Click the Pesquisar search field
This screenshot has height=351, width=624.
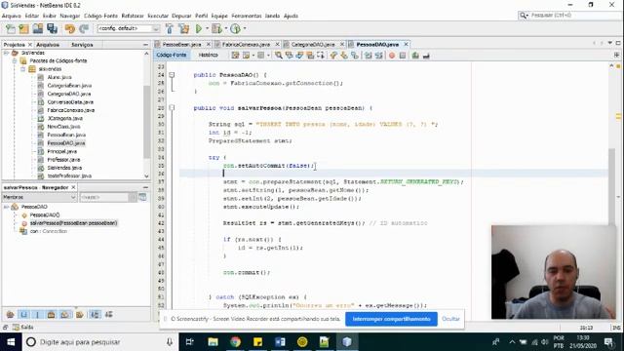coord(569,16)
